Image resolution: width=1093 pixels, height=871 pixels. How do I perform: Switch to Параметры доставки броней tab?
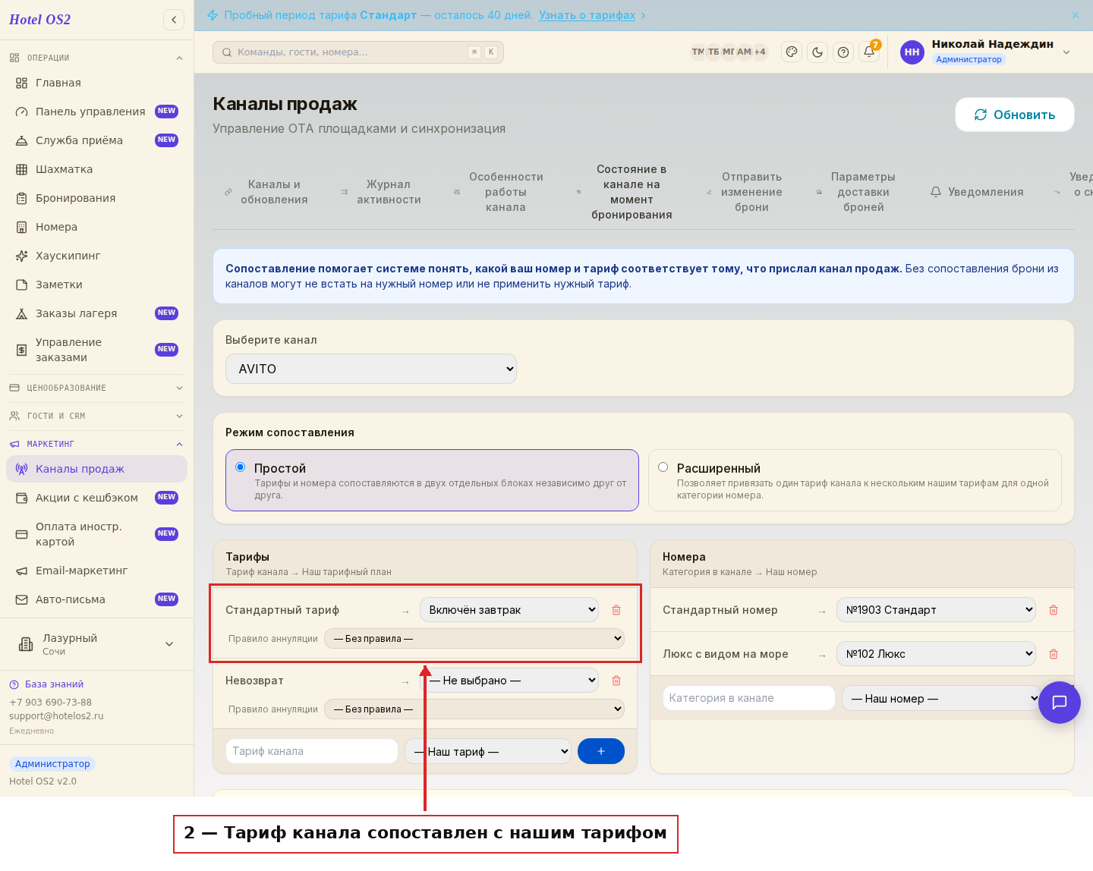coord(855,192)
